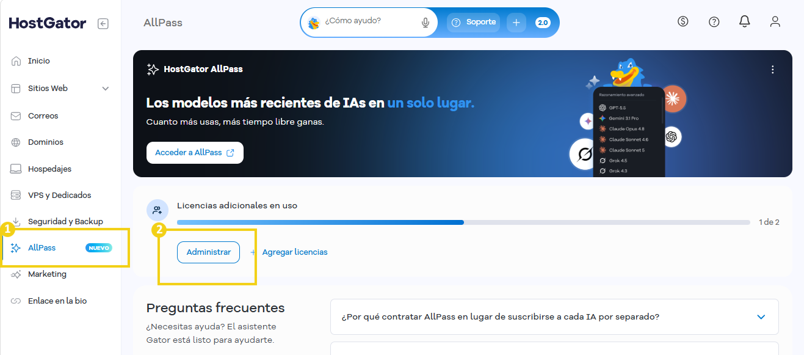Image resolution: width=804 pixels, height=355 pixels.
Task: Click the AllPass page title in header
Action: 163,23
